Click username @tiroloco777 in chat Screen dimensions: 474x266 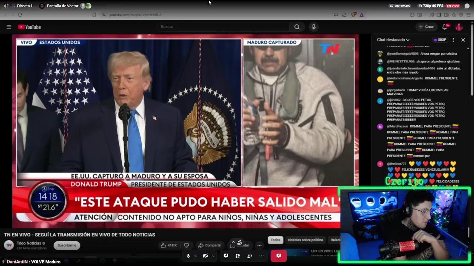point(397,164)
